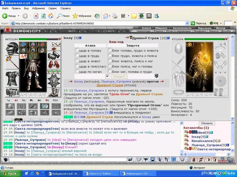Image resolution: width=237 pixels, height=177 pixels.
Task: Select attack option удар в голову
Action: click(x=77, y=50)
